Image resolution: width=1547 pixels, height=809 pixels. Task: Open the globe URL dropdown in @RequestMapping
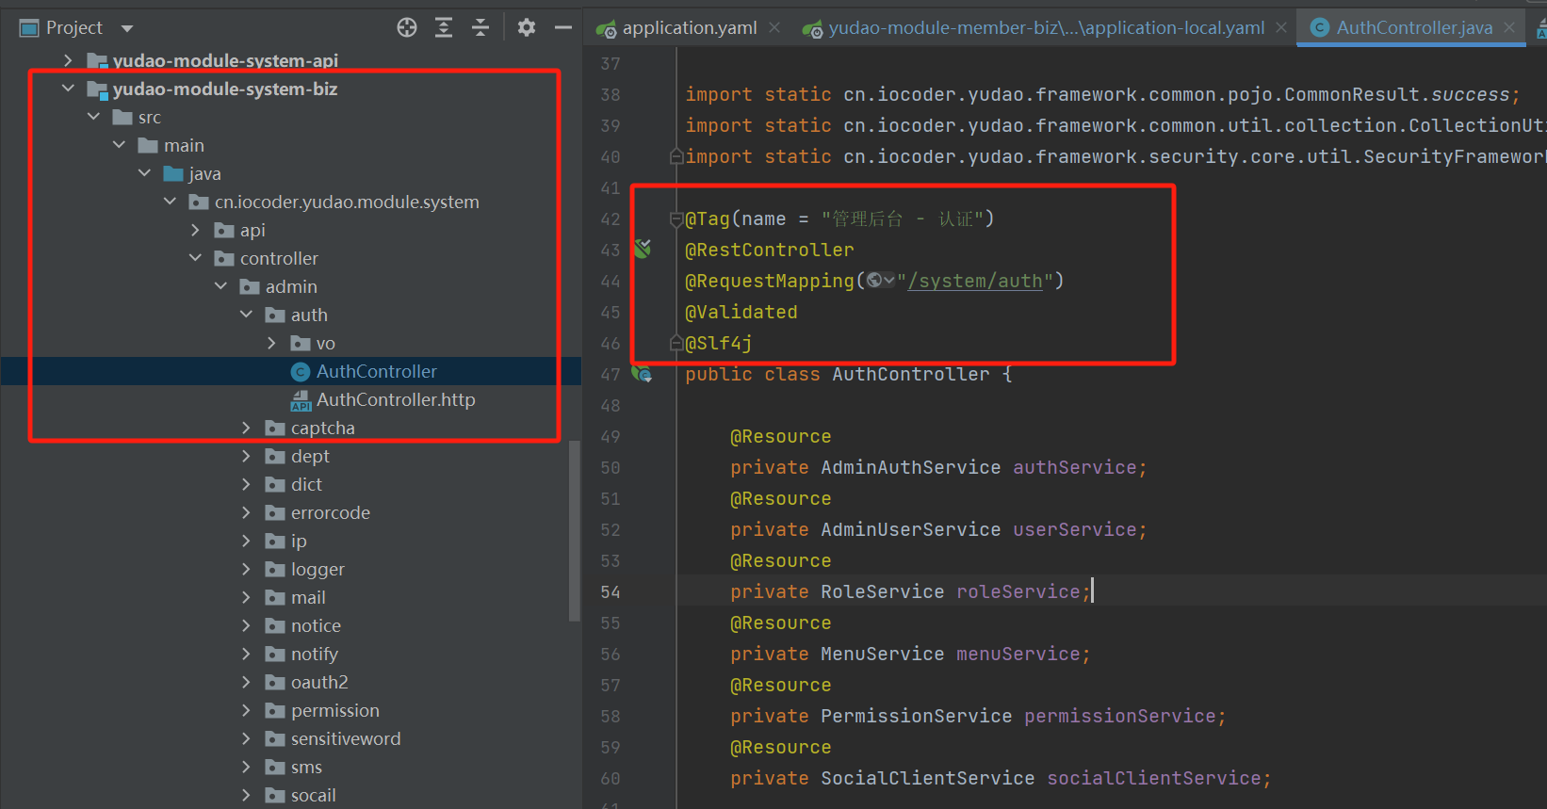880,281
